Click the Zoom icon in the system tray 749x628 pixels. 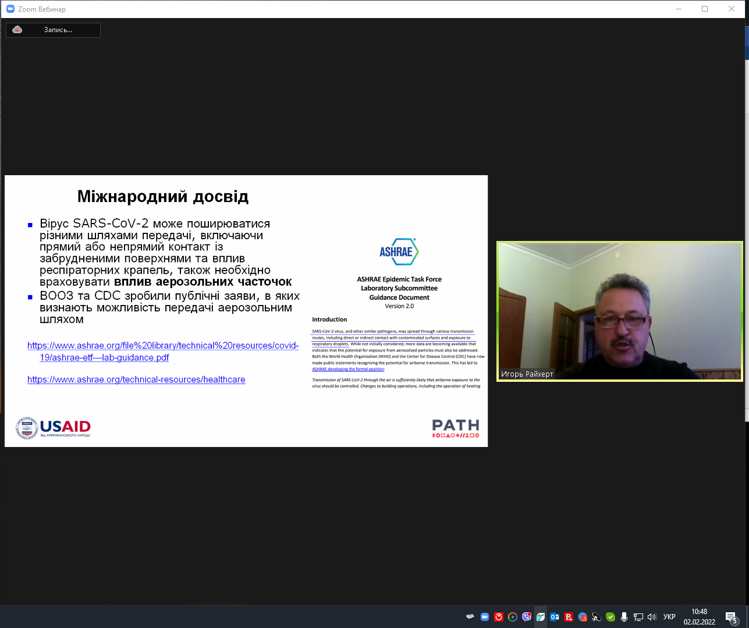485,617
